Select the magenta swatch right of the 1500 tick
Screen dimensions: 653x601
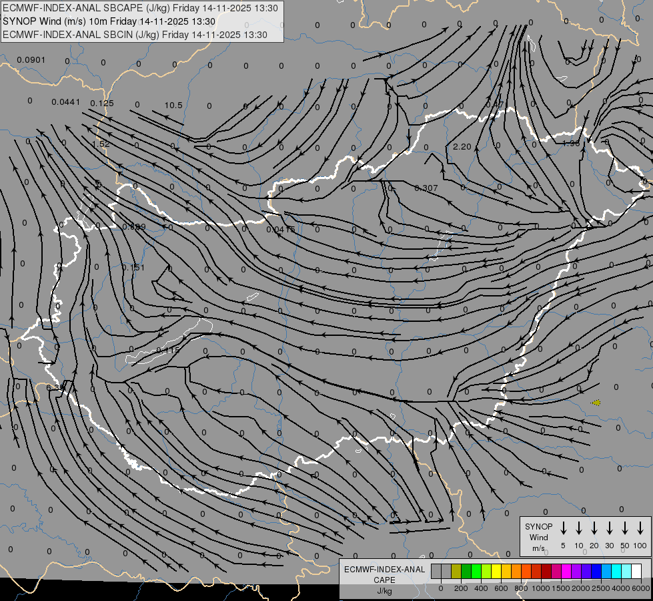click(566, 571)
